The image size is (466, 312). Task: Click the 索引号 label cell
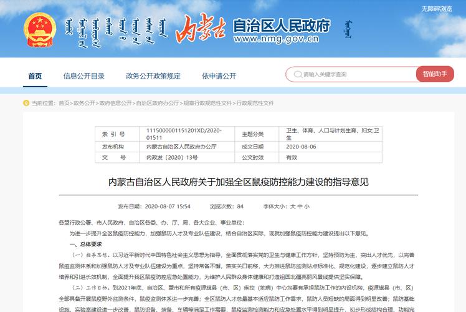point(117,134)
